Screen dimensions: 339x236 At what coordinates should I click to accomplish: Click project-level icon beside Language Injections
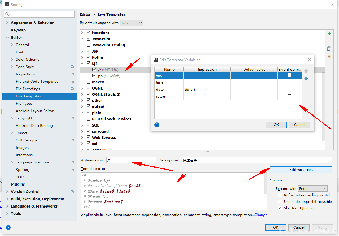click(72, 162)
